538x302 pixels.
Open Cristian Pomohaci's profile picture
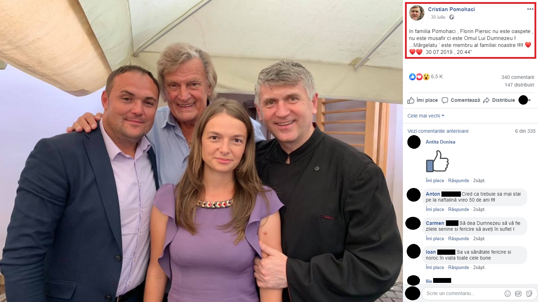417,13
